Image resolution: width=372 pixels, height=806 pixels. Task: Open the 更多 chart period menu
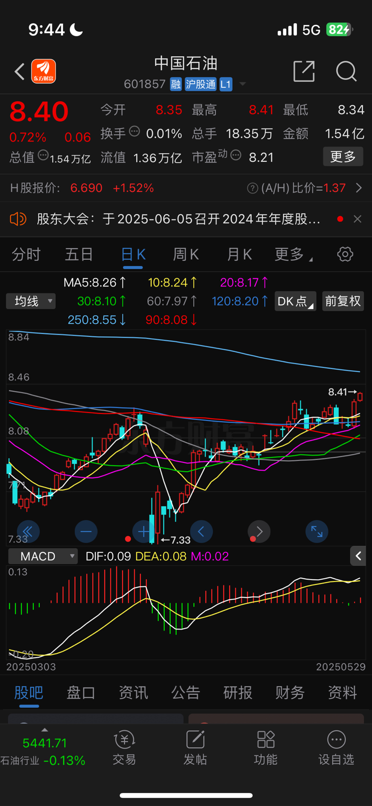293,254
